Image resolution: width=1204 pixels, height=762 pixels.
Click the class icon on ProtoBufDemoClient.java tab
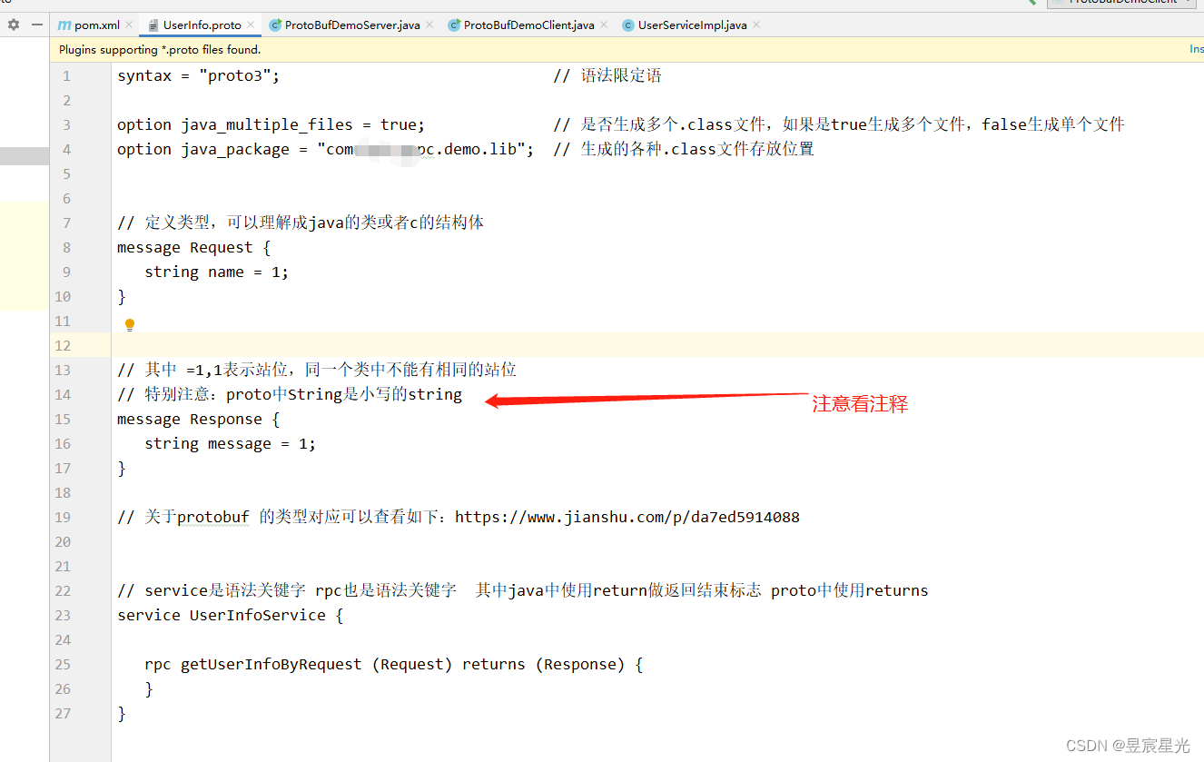(x=454, y=25)
